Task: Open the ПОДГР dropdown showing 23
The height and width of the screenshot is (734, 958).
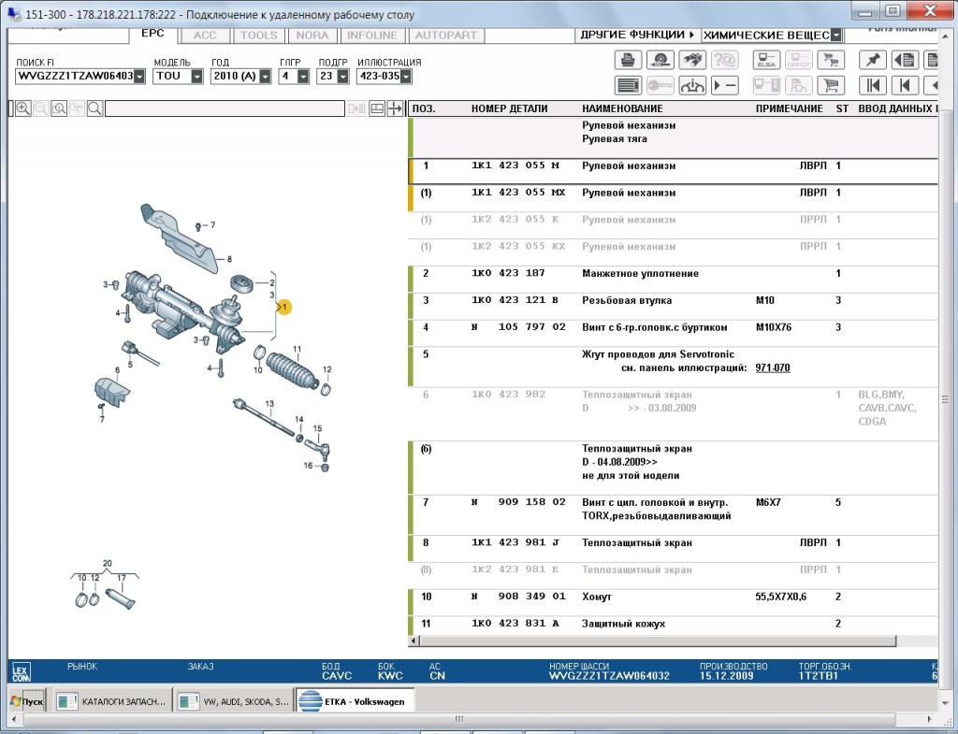Action: pos(342,77)
